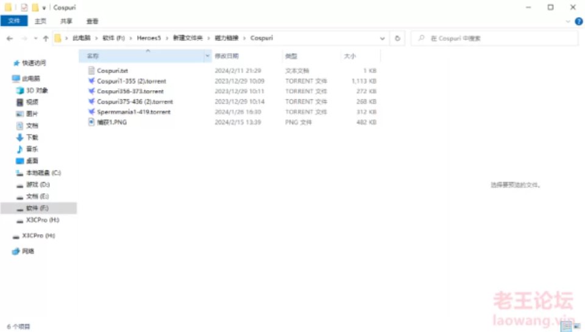Click 磁力链接 breadcrumb in address bar
The width and height of the screenshot is (585, 332).
(x=227, y=38)
